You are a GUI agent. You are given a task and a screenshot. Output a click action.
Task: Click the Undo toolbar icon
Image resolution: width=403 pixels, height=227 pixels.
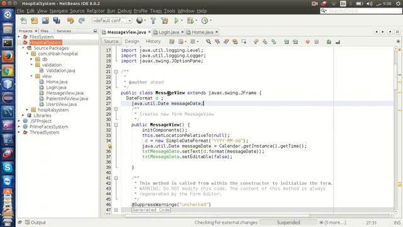(70, 20)
